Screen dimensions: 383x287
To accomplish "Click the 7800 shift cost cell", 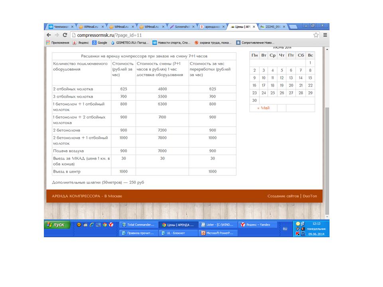I will [x=162, y=141].
